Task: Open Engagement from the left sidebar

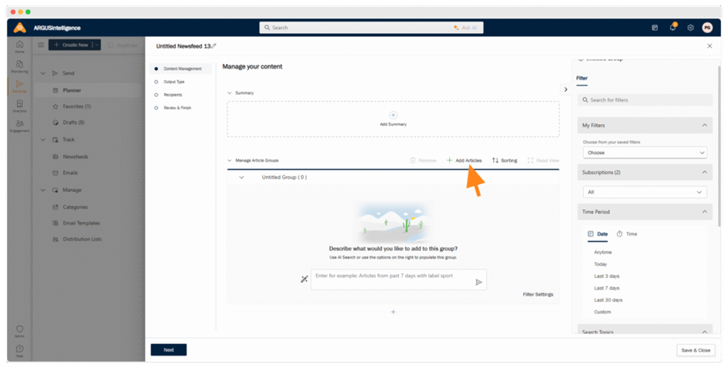Action: point(19,125)
